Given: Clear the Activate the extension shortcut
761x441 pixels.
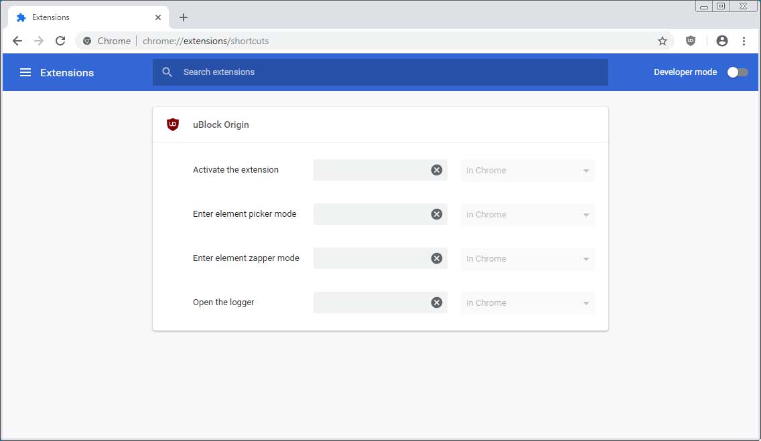Looking at the screenshot, I should click(437, 170).
